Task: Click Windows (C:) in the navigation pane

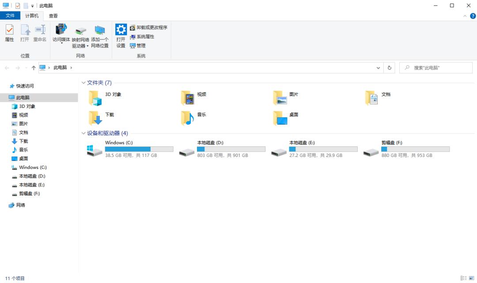Action: (x=33, y=168)
